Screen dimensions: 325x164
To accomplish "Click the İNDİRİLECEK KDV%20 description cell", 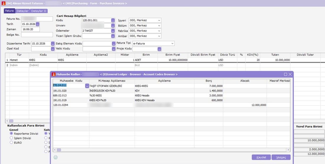I will pos(112,91).
